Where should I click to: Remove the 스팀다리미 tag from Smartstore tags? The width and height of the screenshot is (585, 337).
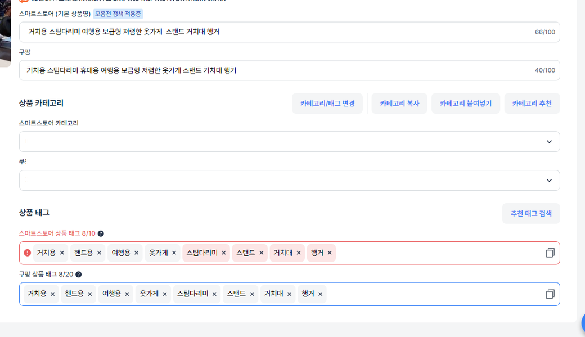click(224, 253)
